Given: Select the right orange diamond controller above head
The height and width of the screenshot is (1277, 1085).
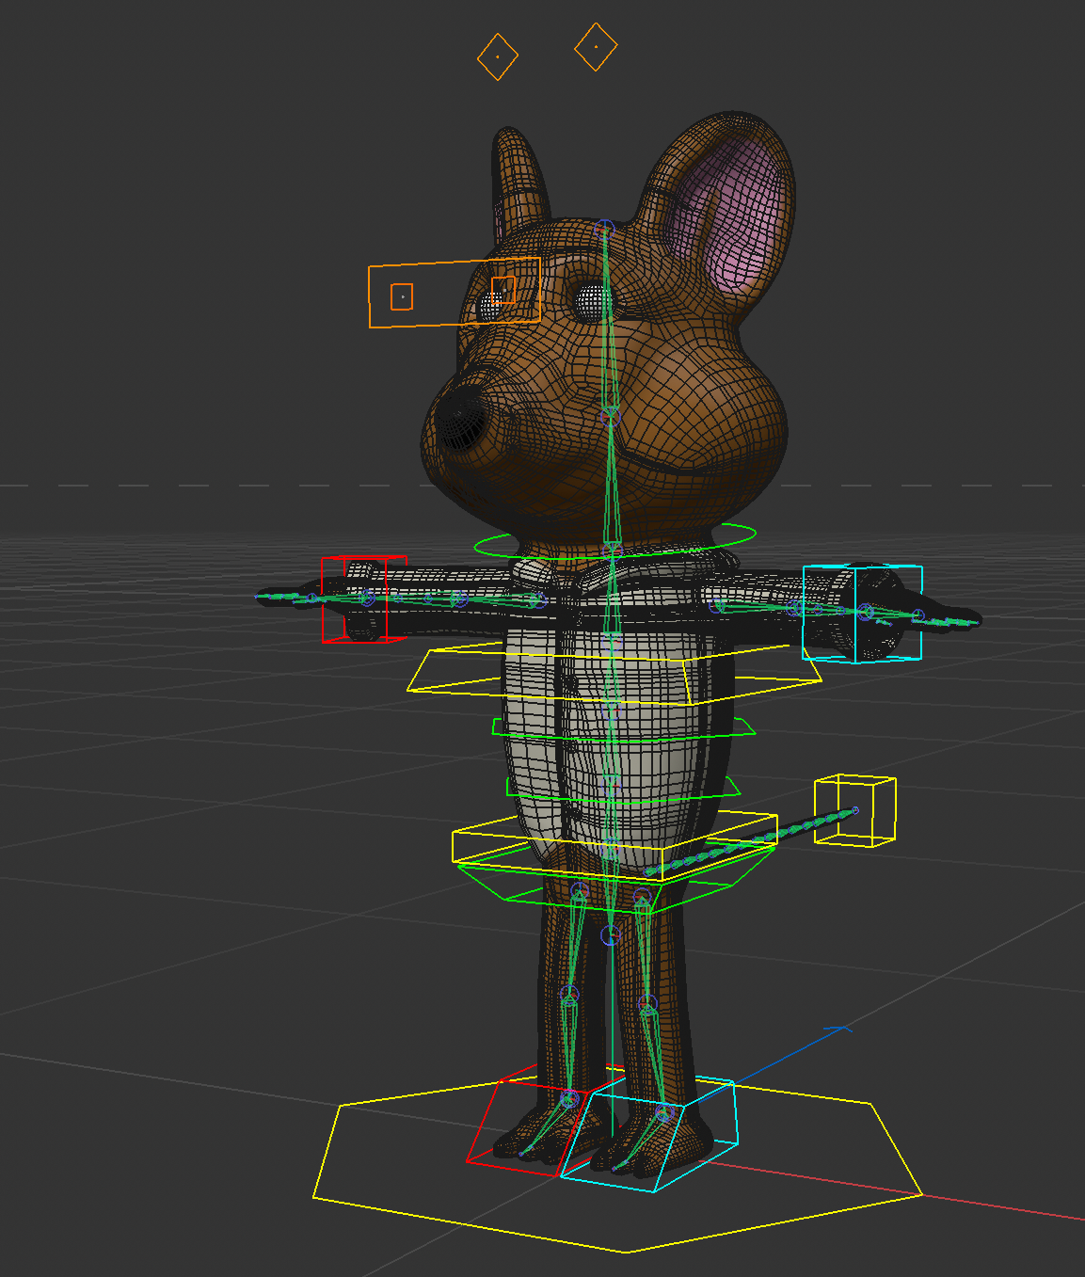Looking at the screenshot, I should pyautogui.click(x=596, y=46).
